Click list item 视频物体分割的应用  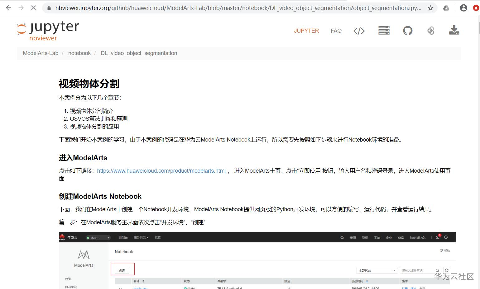(x=94, y=127)
